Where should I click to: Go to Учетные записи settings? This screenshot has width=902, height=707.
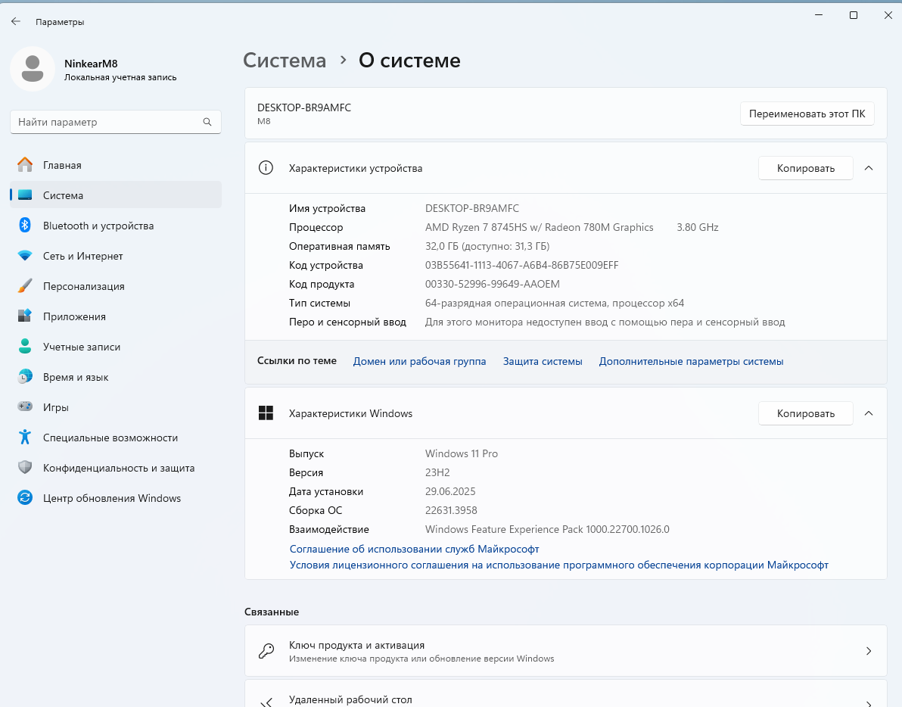click(x=82, y=347)
